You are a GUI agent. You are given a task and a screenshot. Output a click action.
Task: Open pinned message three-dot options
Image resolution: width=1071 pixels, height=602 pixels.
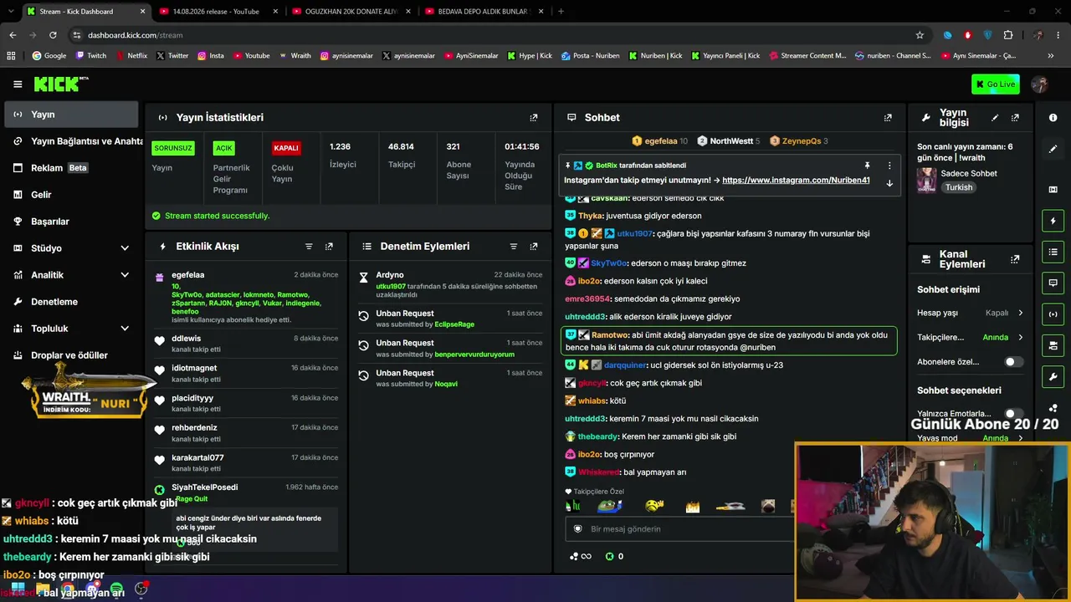tap(889, 166)
